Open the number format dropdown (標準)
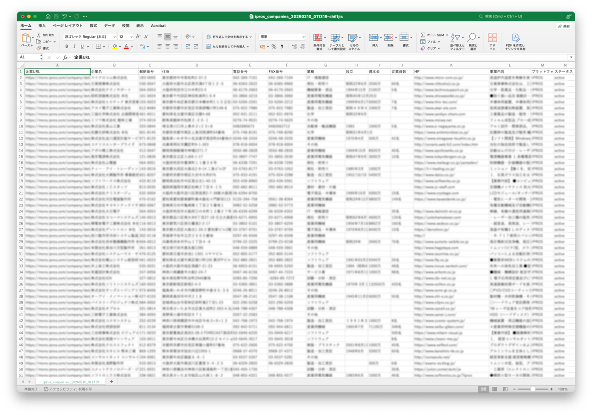The image size is (592, 415). click(282, 37)
